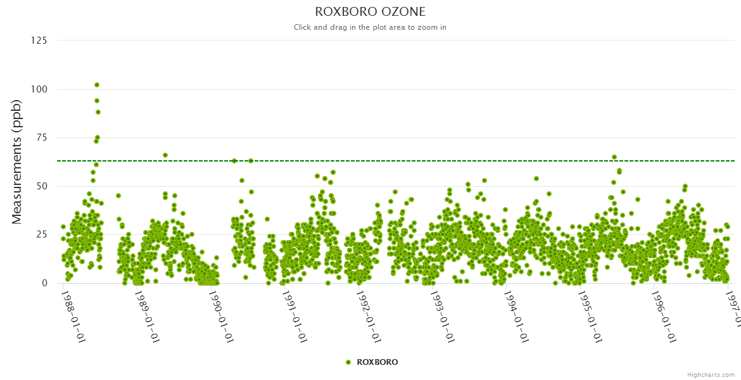Toggle the ROXBORO series legend label
Image resolution: width=741 pixels, height=380 pixels.
[x=377, y=362]
